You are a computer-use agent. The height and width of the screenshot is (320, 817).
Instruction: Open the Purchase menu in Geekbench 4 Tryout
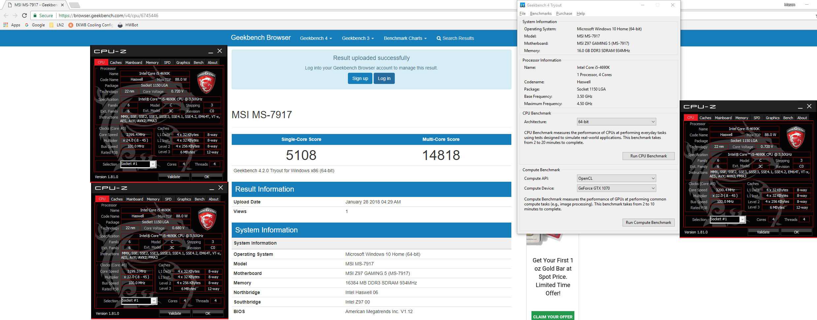pos(564,13)
